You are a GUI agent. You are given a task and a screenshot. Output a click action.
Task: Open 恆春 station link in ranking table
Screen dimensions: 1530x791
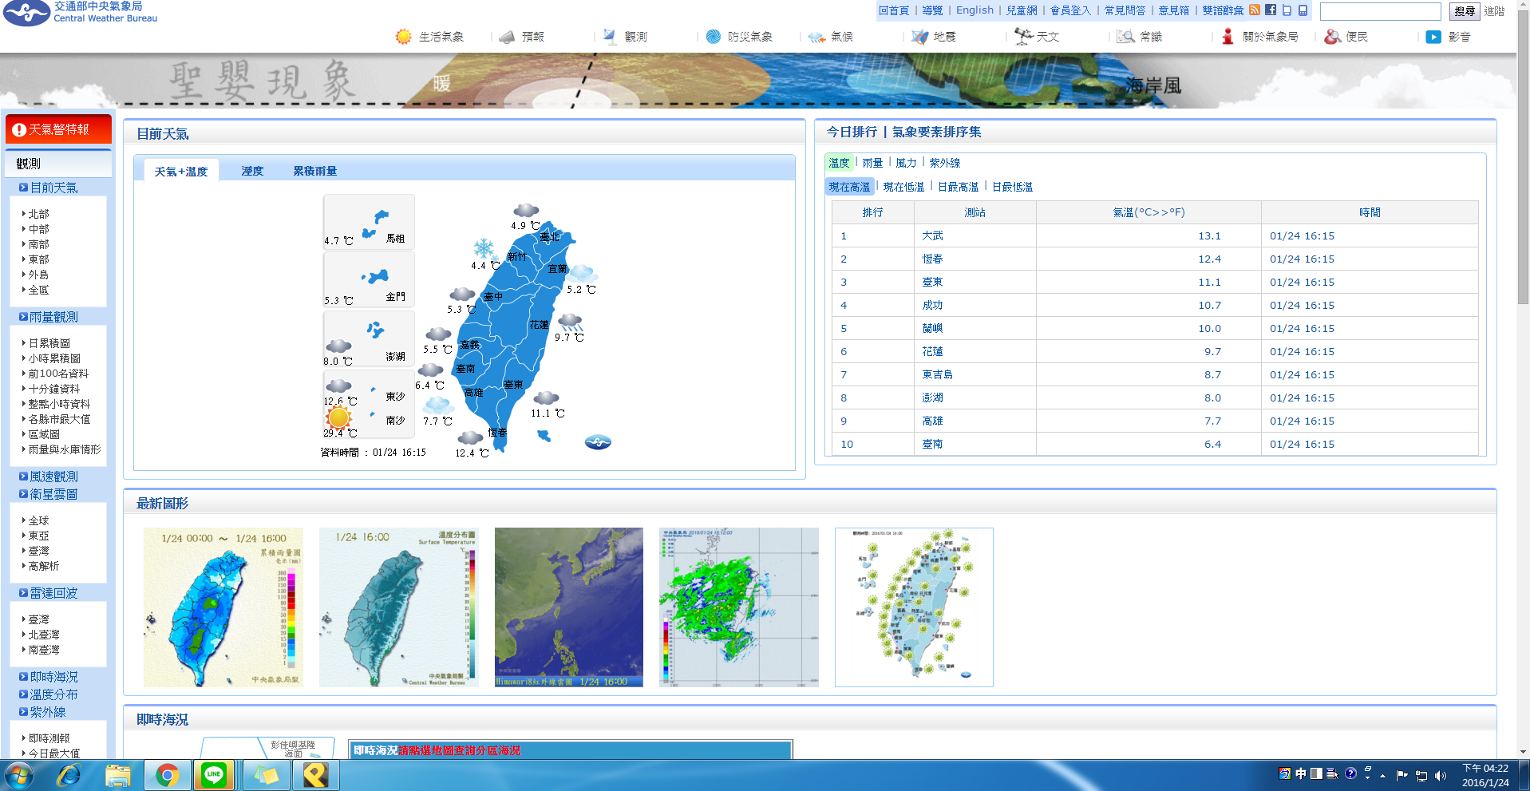932,259
